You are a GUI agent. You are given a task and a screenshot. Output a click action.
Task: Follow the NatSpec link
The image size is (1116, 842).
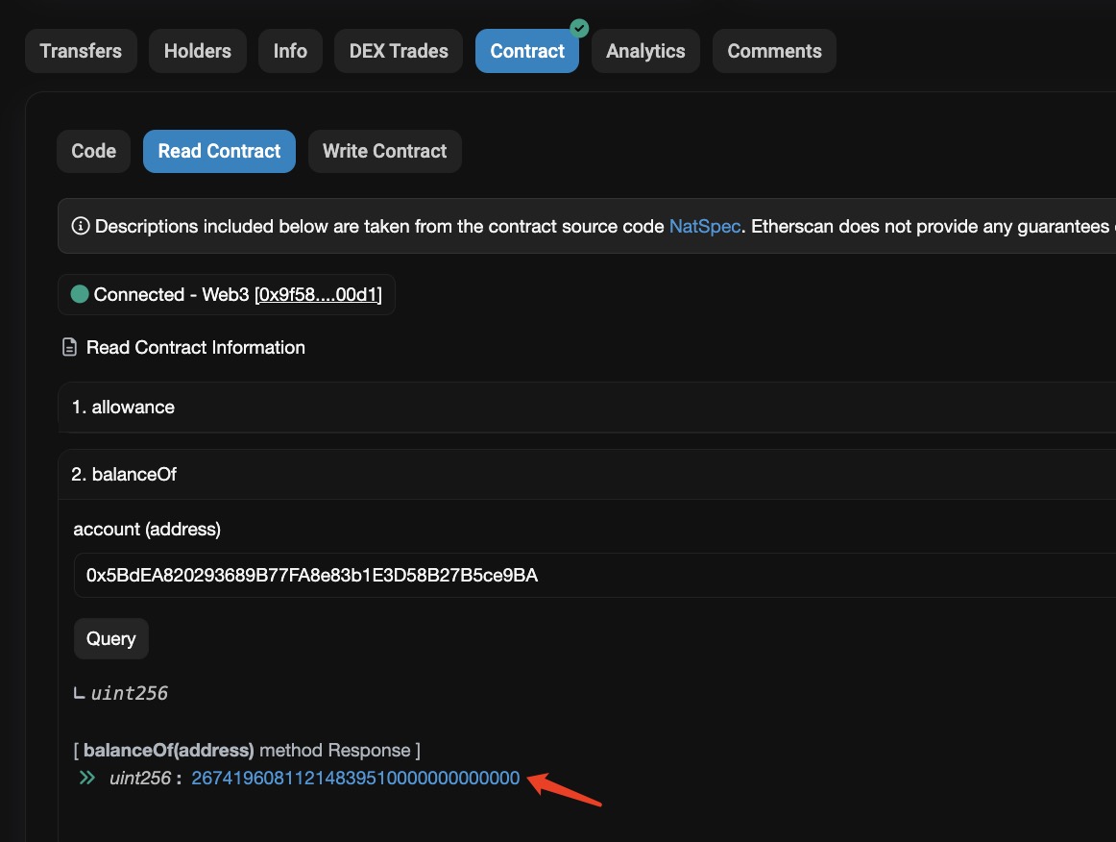[704, 227]
